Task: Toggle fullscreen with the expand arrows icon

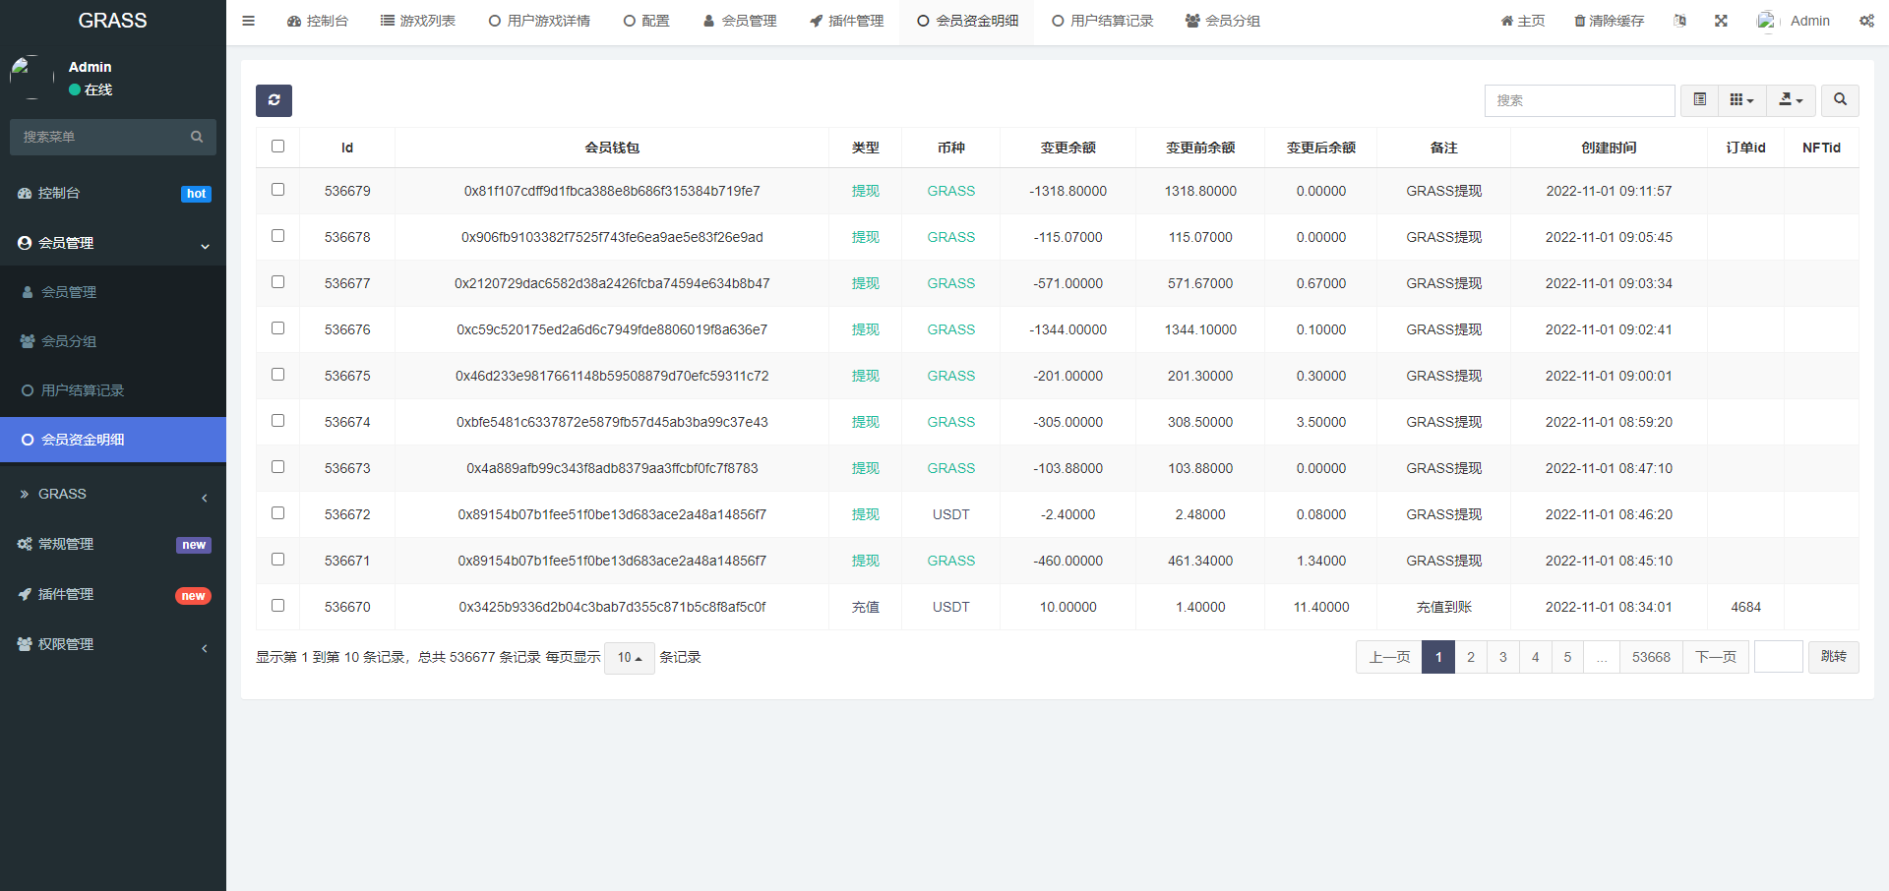Action: pyautogui.click(x=1720, y=20)
